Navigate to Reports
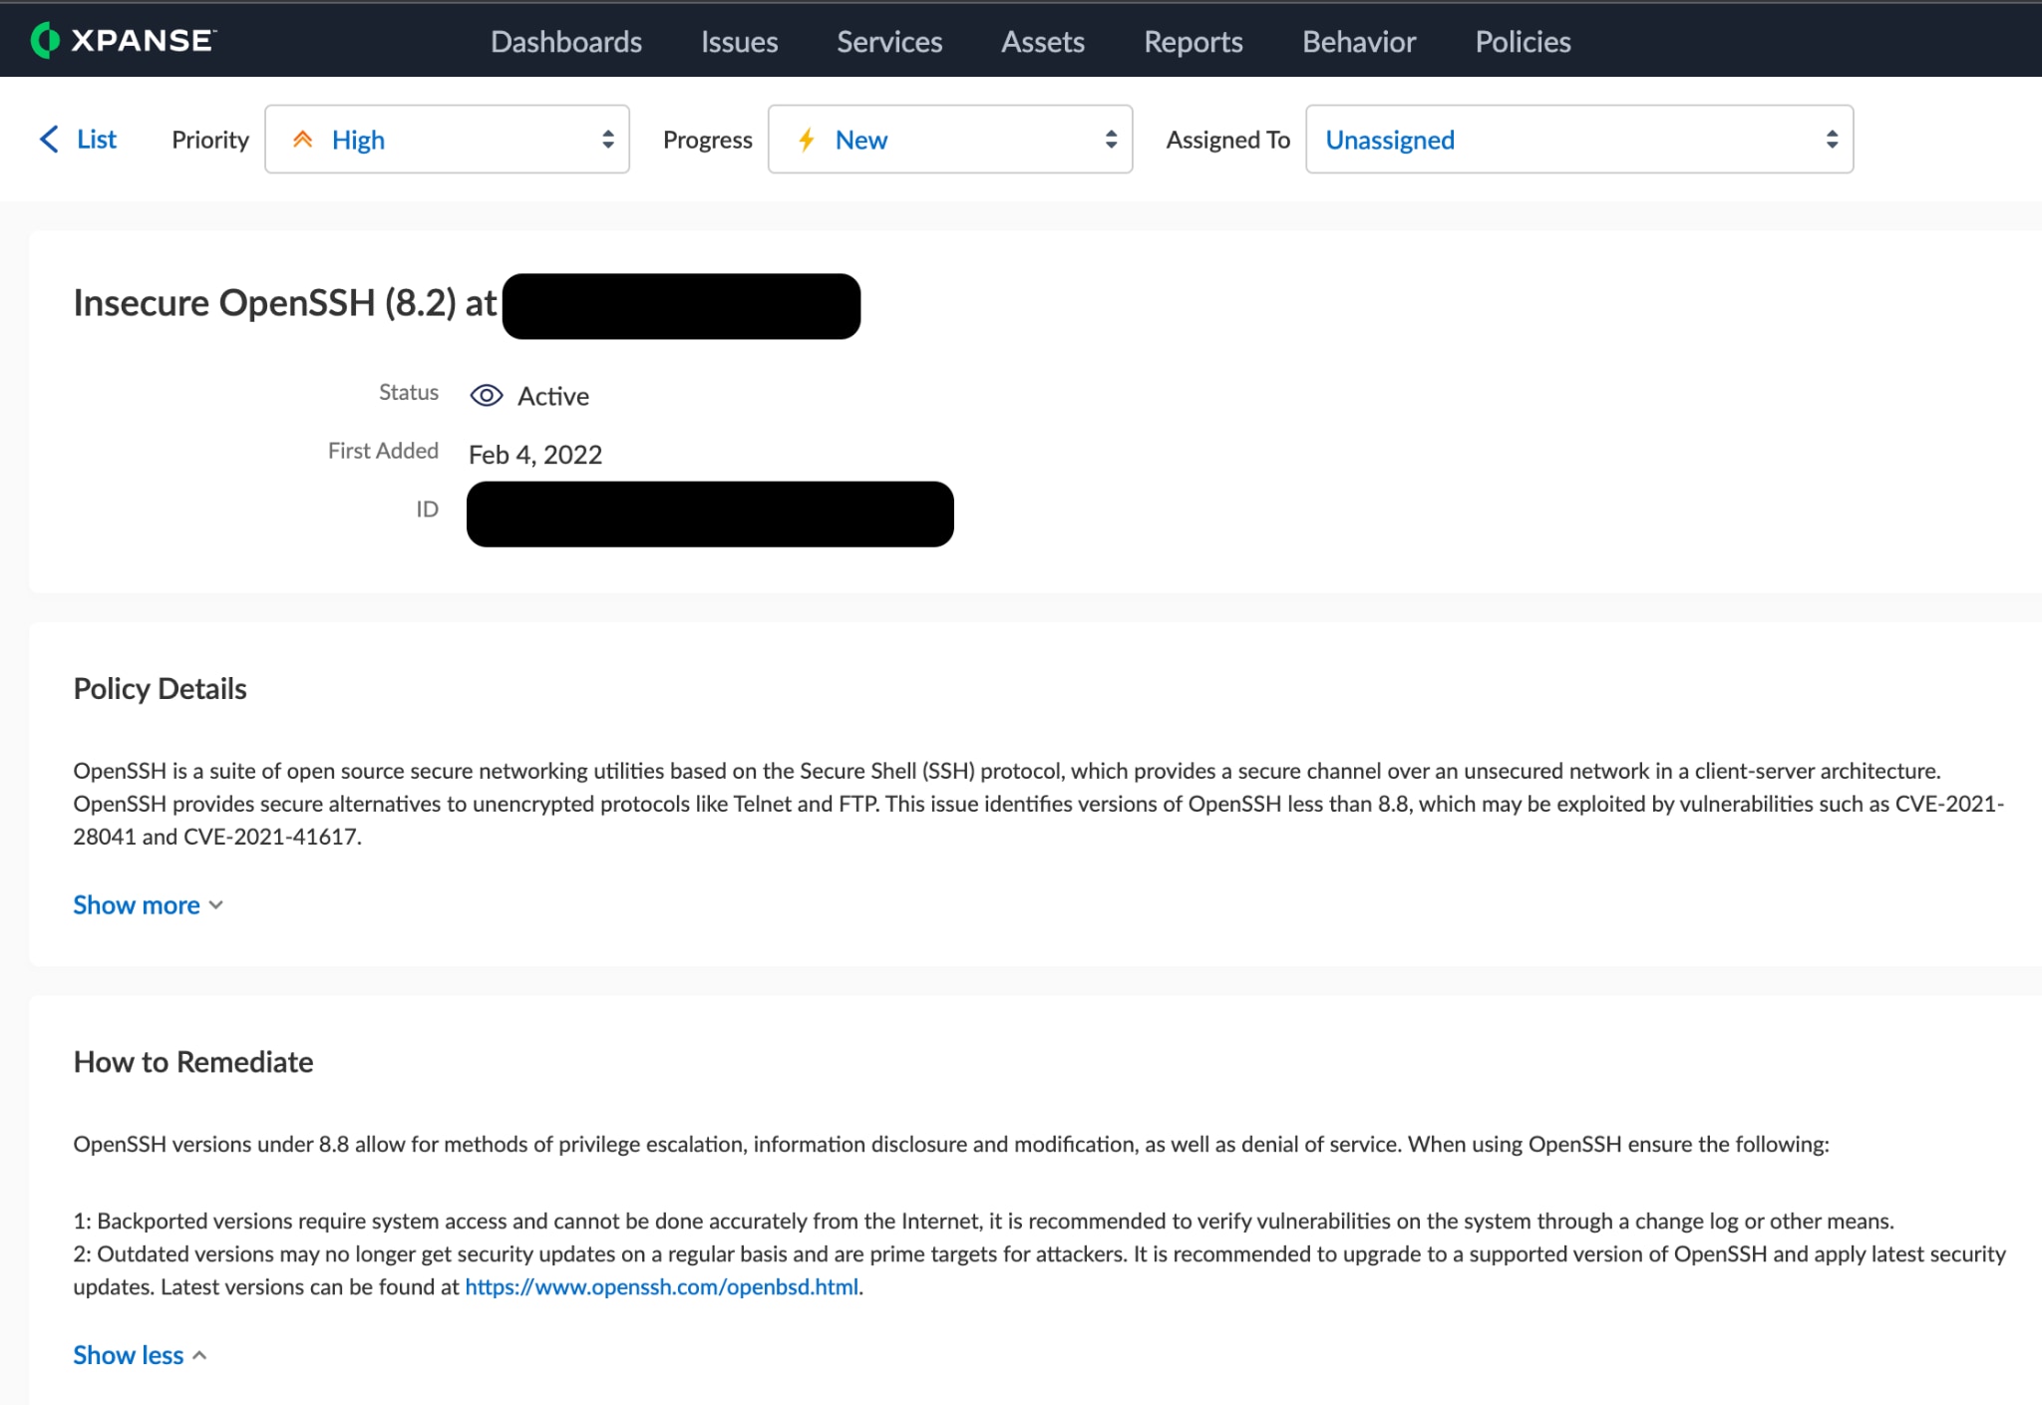Image resolution: width=2042 pixels, height=1405 pixels. pyautogui.click(x=1192, y=41)
